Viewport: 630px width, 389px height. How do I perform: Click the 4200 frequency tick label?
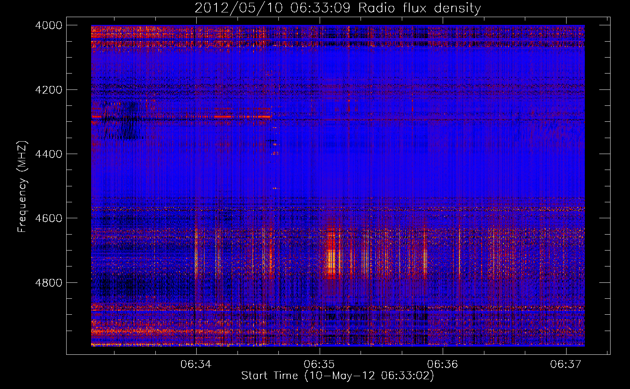click(x=49, y=90)
